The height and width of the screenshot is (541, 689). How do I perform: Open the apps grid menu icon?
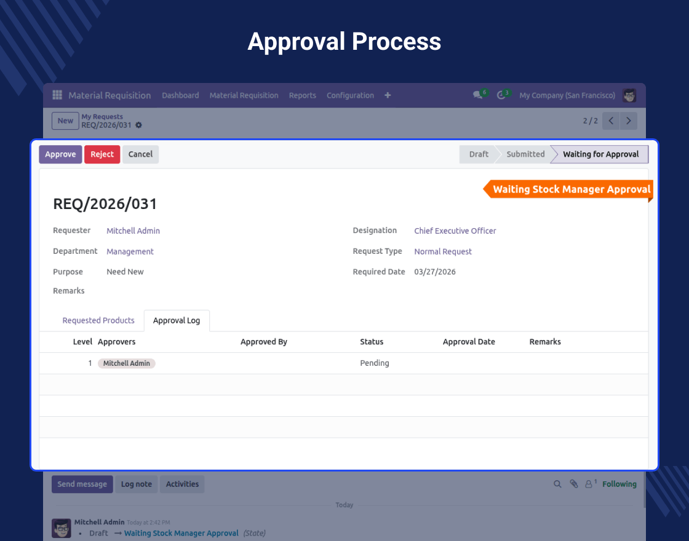[x=57, y=95]
